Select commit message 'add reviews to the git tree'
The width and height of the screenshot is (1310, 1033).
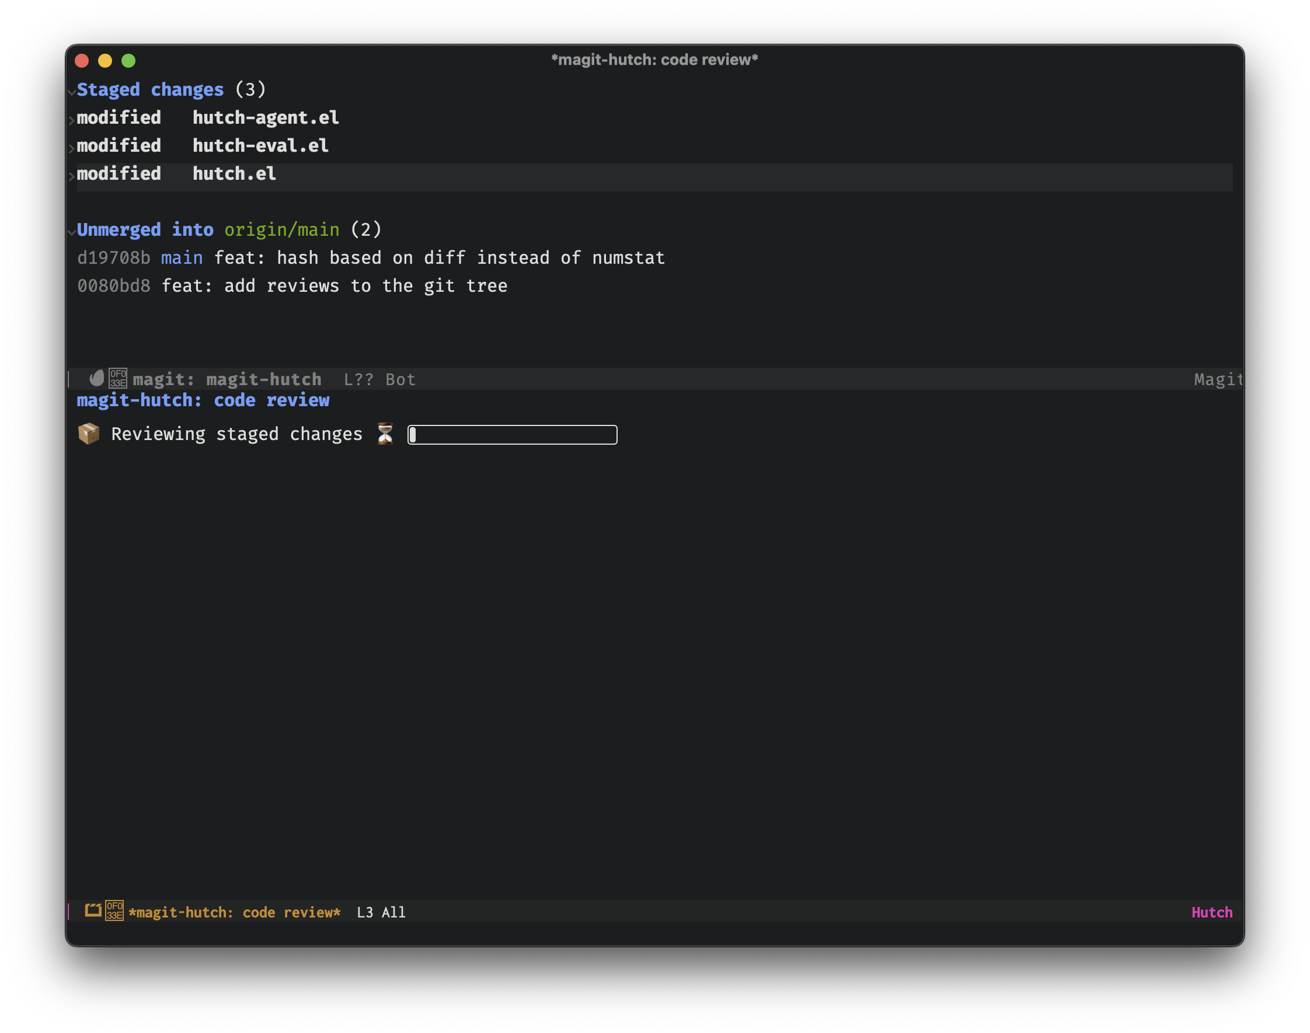[366, 285]
